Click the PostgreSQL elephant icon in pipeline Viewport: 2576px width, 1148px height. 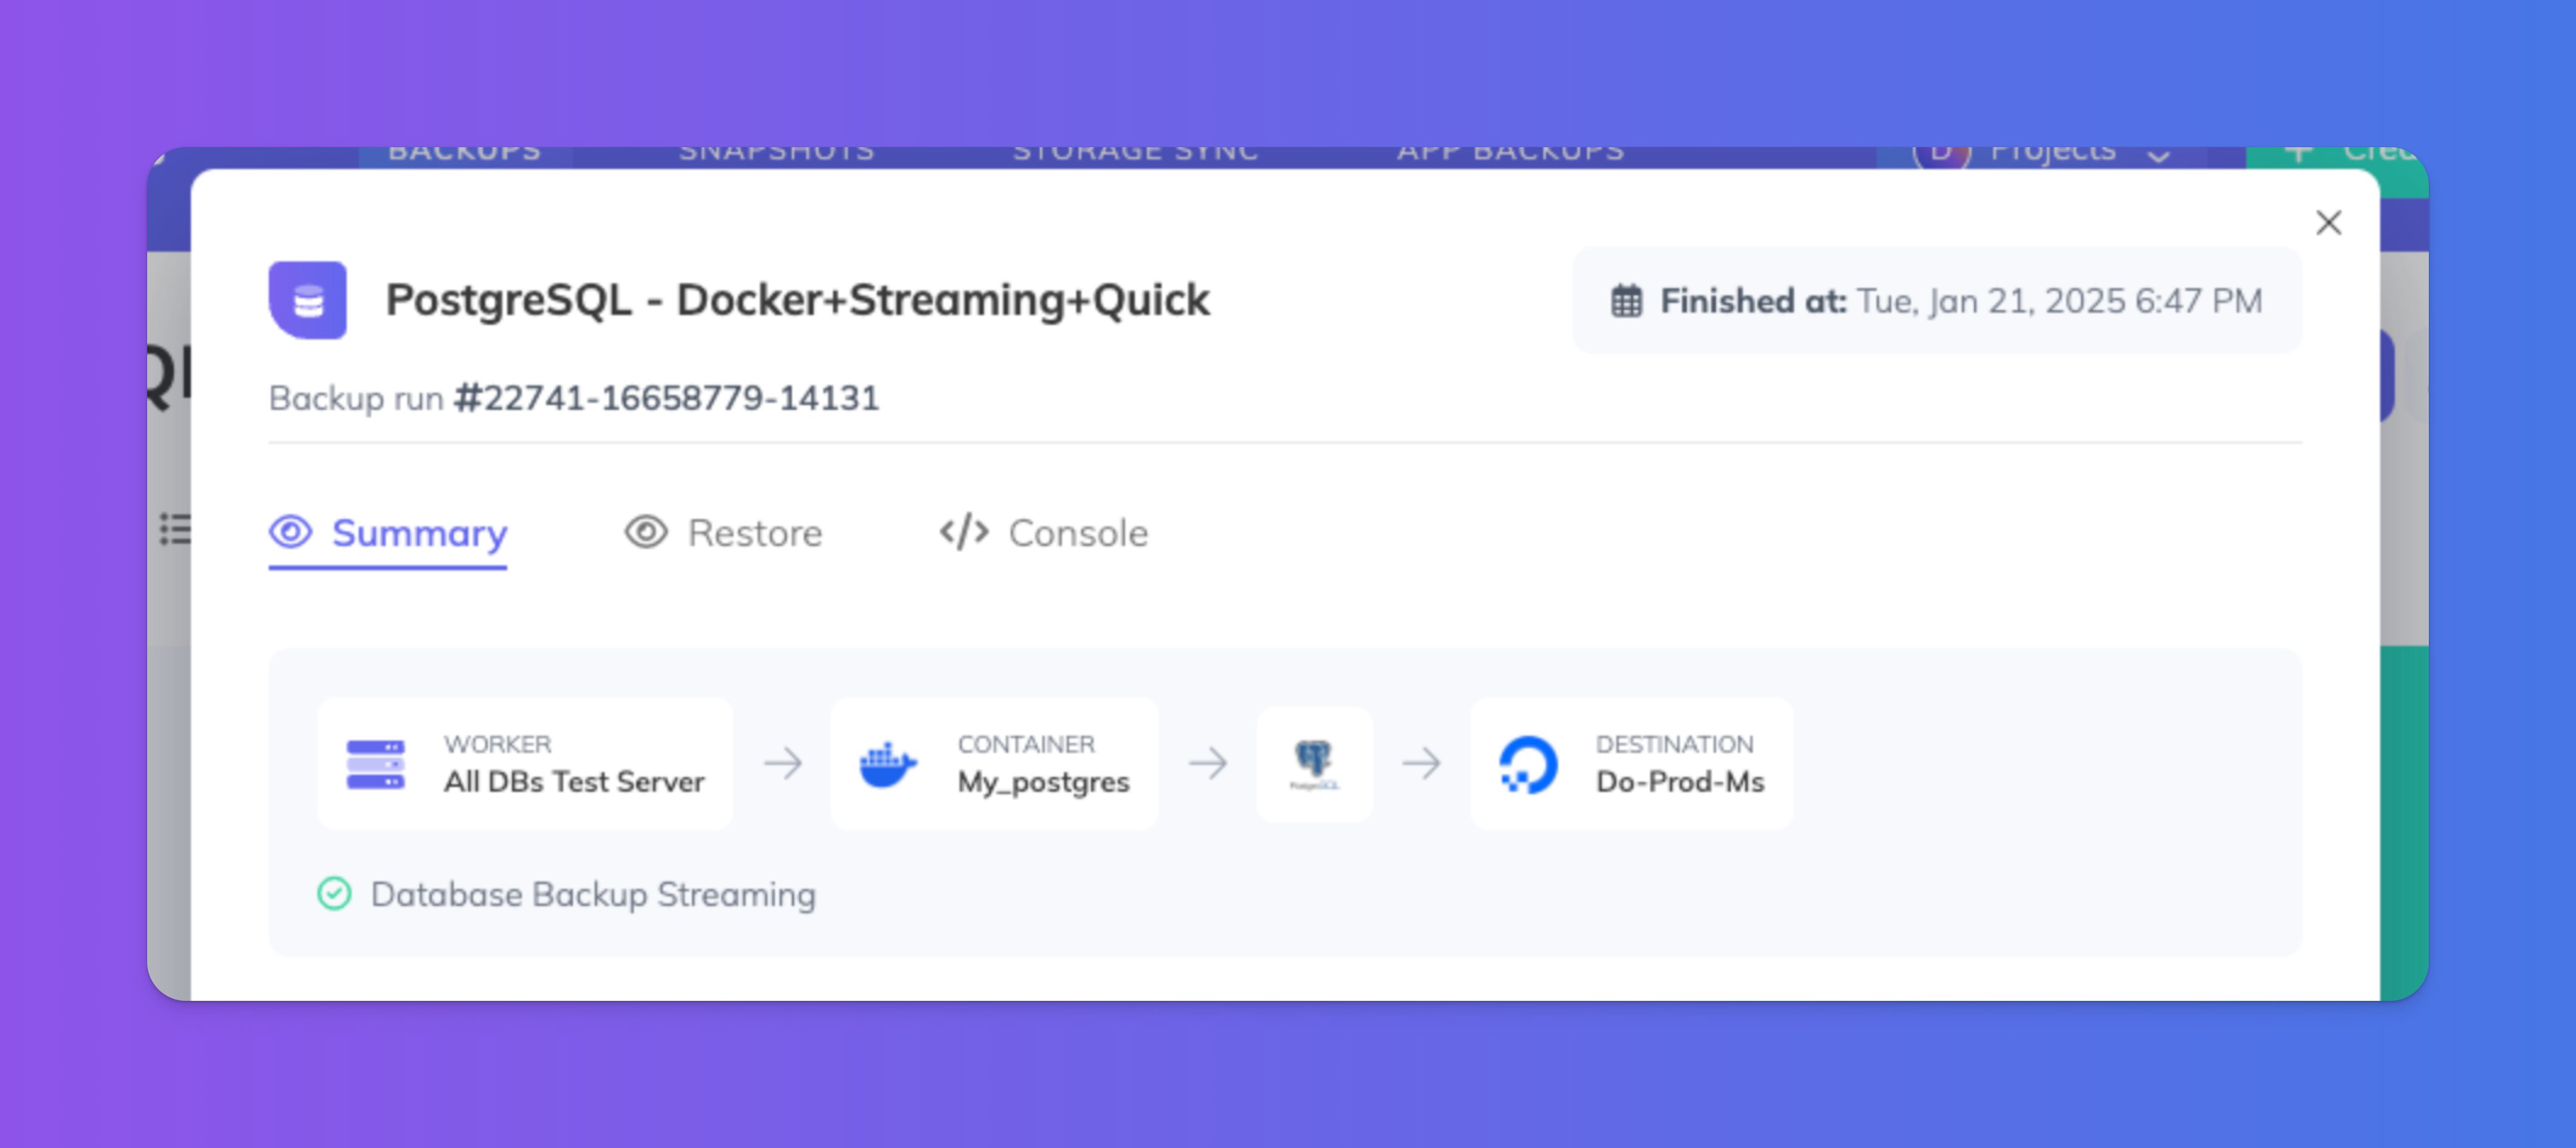tap(1314, 764)
